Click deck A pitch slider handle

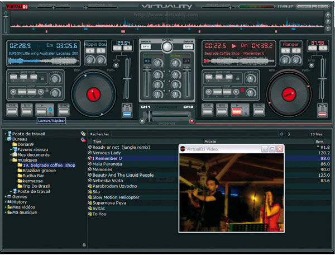click(127, 79)
